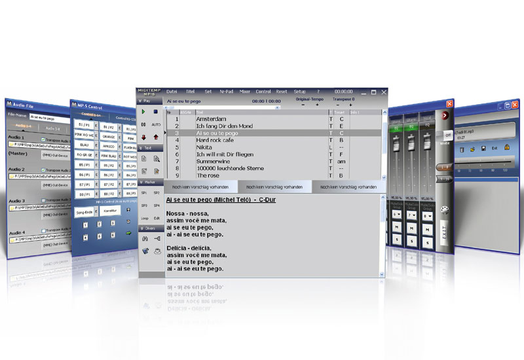Click the Song-Ende button

[84, 211]
